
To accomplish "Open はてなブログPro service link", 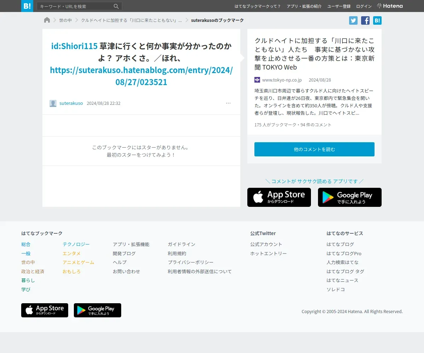I will click(344, 253).
